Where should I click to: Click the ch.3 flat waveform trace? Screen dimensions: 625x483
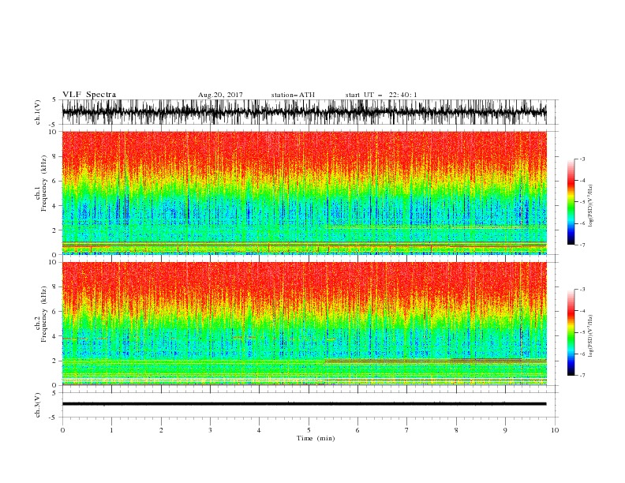[x=304, y=404]
